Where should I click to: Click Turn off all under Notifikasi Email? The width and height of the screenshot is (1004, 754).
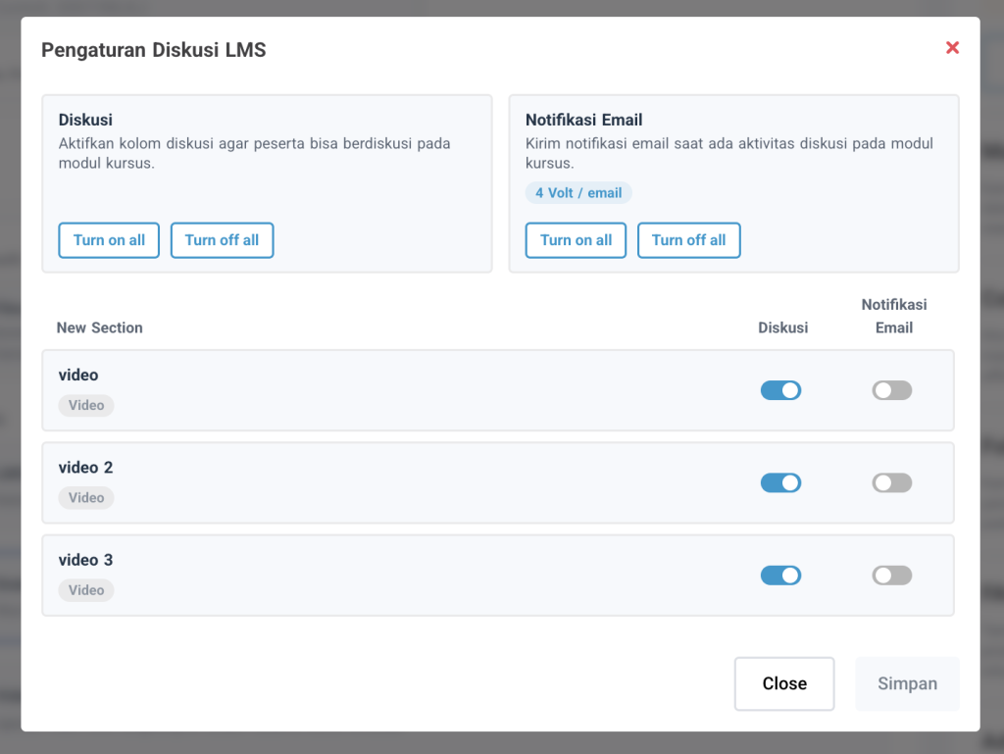(x=689, y=240)
